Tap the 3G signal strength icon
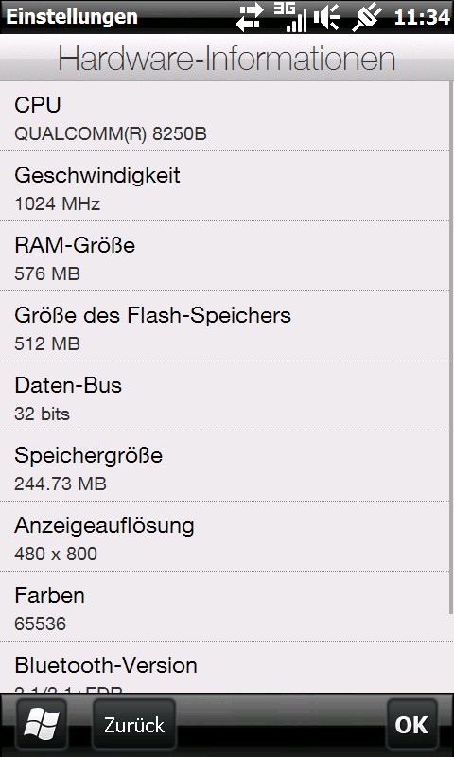The image size is (454, 757). [x=290, y=17]
